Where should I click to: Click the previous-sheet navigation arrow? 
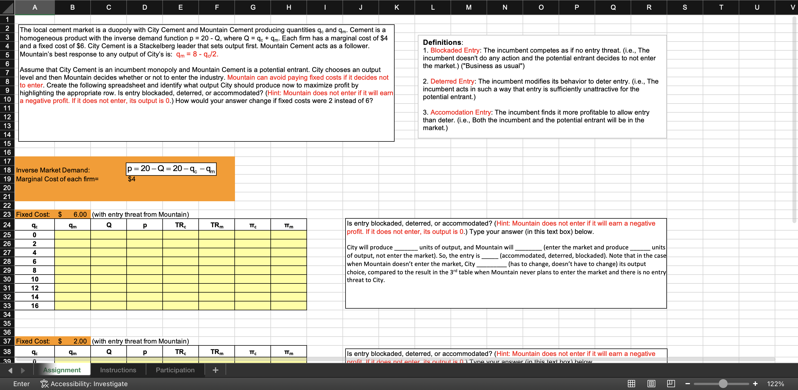pyautogui.click(x=10, y=370)
